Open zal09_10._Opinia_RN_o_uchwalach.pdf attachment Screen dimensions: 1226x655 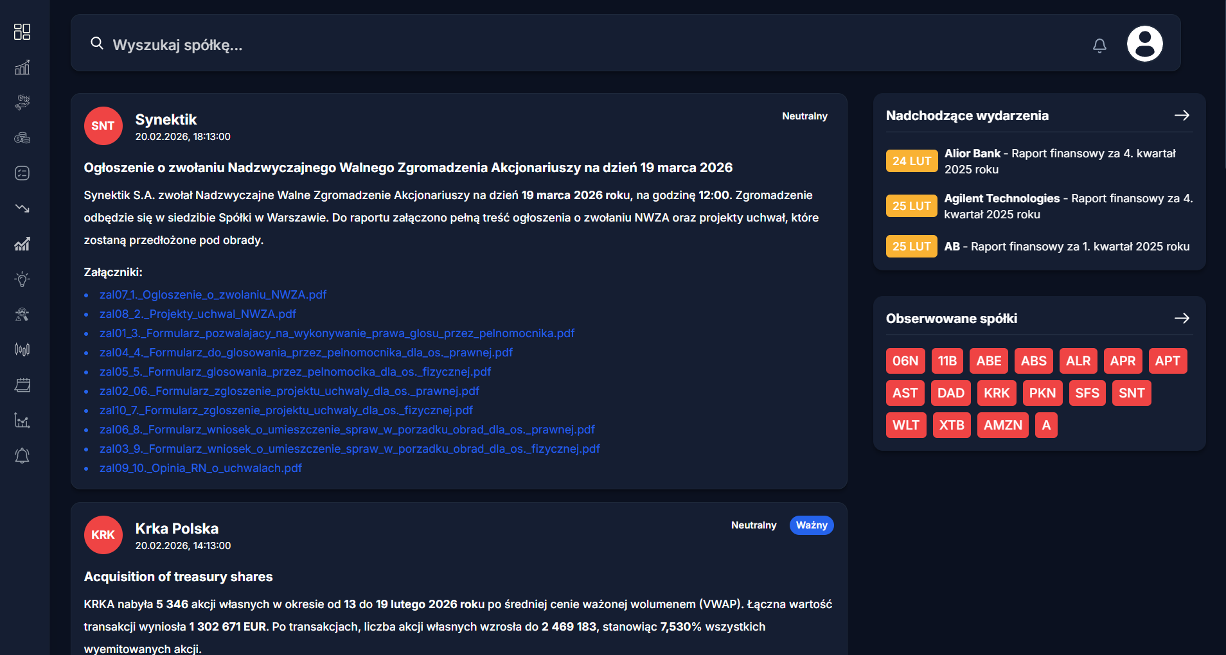(200, 468)
